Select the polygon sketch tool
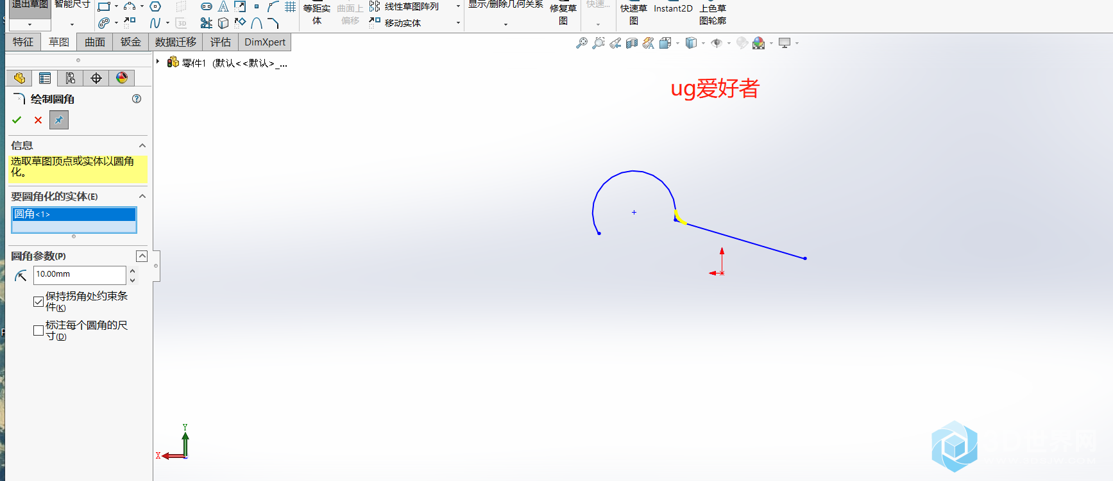 tap(155, 6)
